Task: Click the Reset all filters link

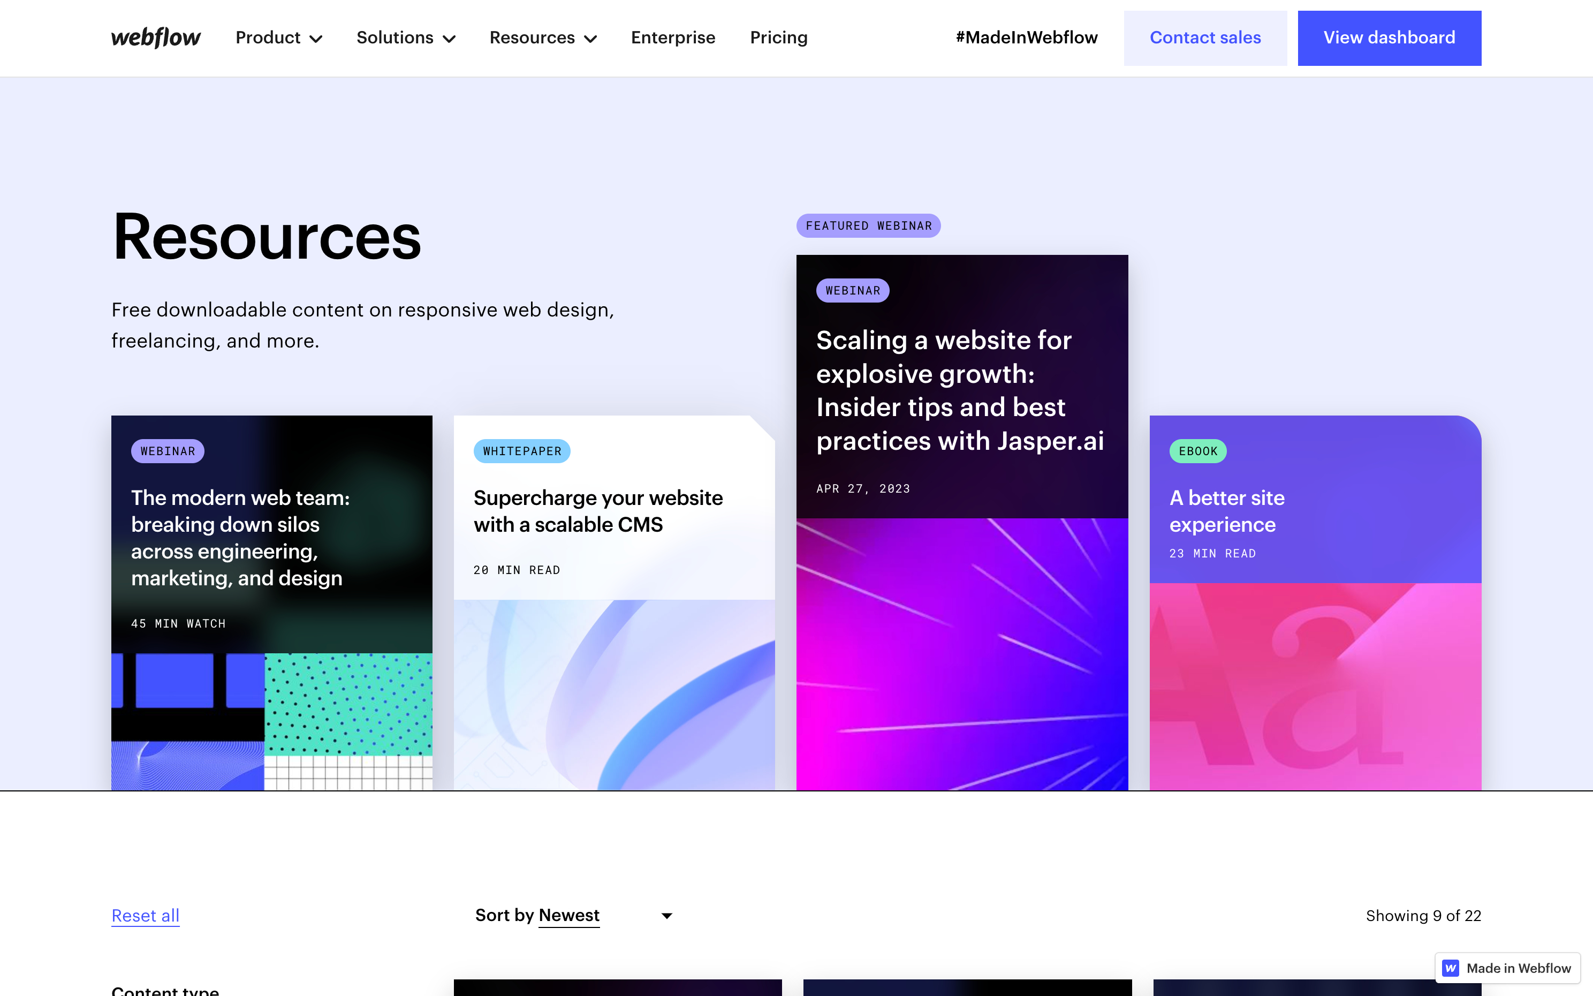Action: point(146,915)
